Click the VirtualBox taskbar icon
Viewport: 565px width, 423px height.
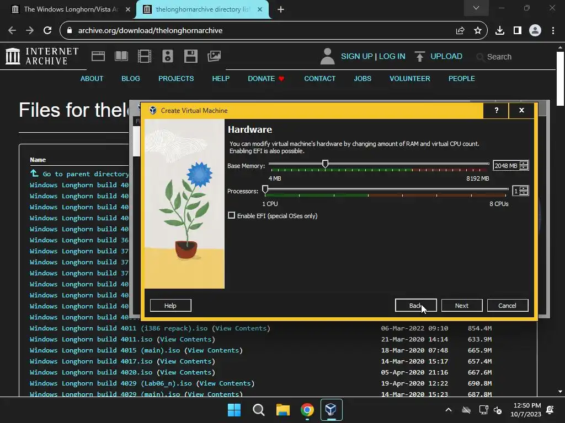(331, 410)
